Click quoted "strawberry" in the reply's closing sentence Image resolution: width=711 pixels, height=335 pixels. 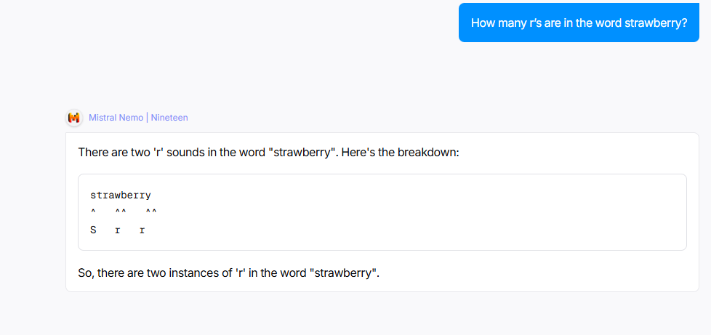(x=344, y=273)
